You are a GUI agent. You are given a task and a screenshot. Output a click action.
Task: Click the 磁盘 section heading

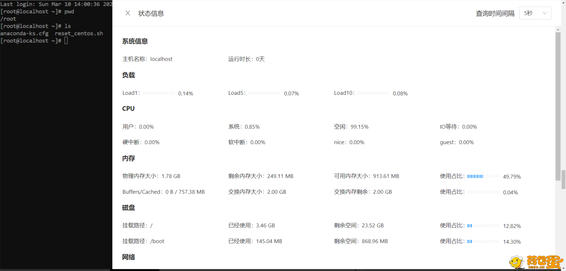[129, 208]
